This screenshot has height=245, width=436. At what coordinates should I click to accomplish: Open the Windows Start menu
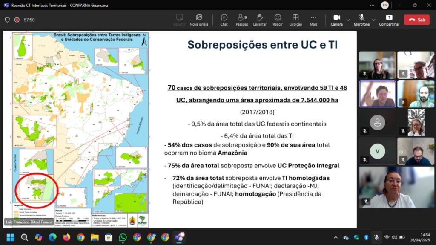coord(10,237)
